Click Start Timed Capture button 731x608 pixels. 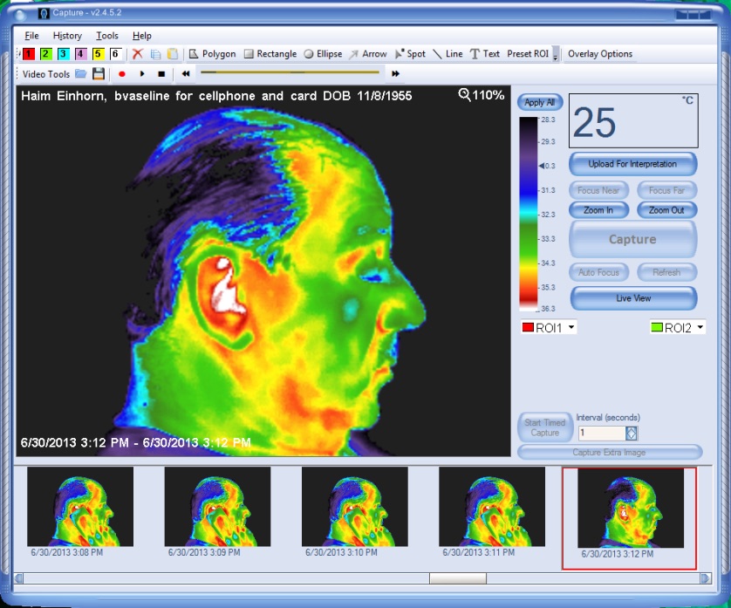click(544, 427)
